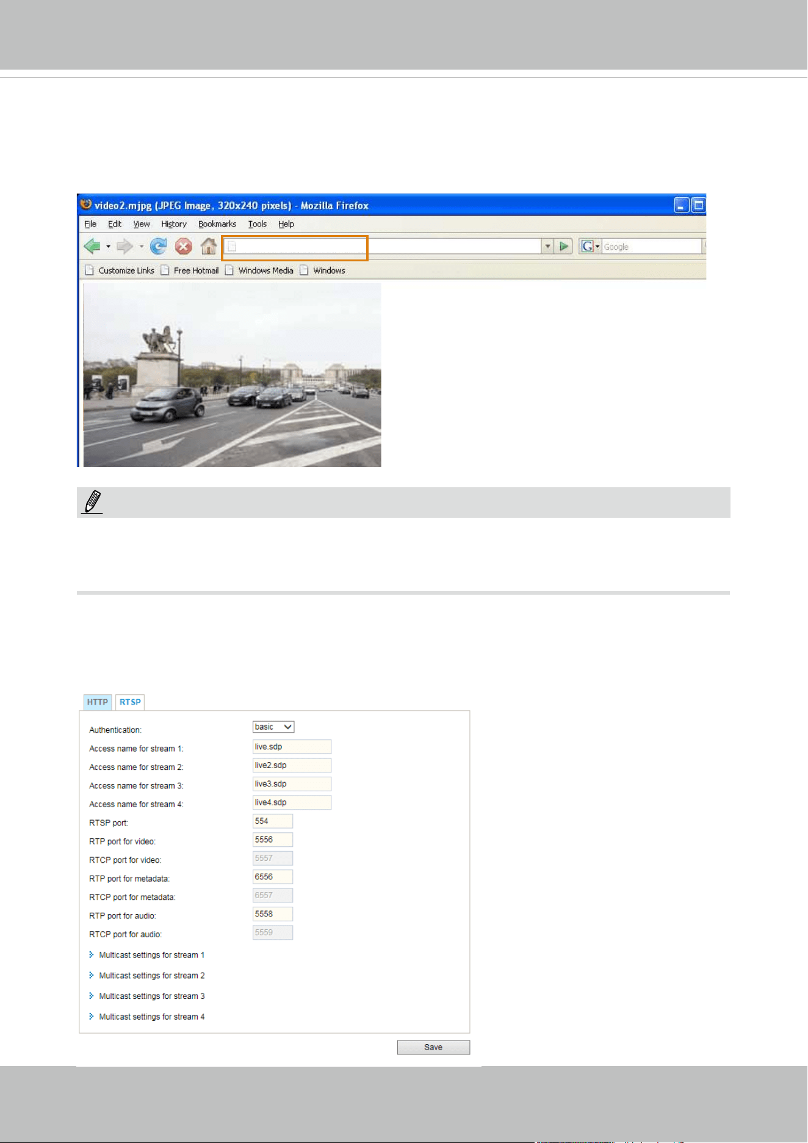Open the Forward history dropdown arrow
This screenshot has height=1143, width=808.
[141, 247]
